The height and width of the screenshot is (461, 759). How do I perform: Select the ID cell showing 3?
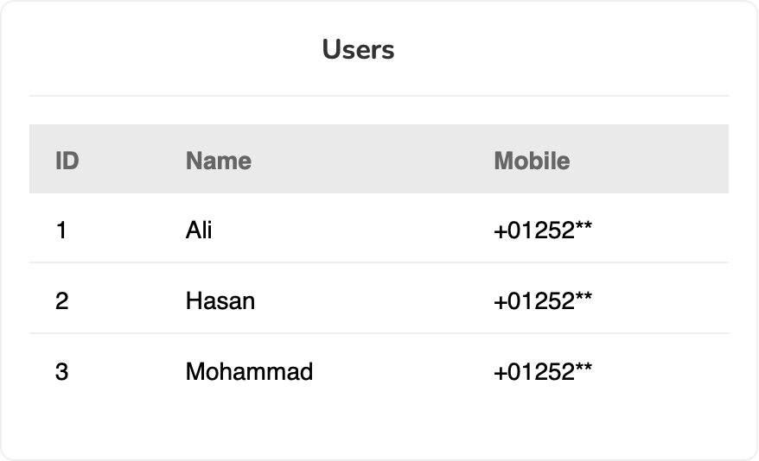(61, 372)
